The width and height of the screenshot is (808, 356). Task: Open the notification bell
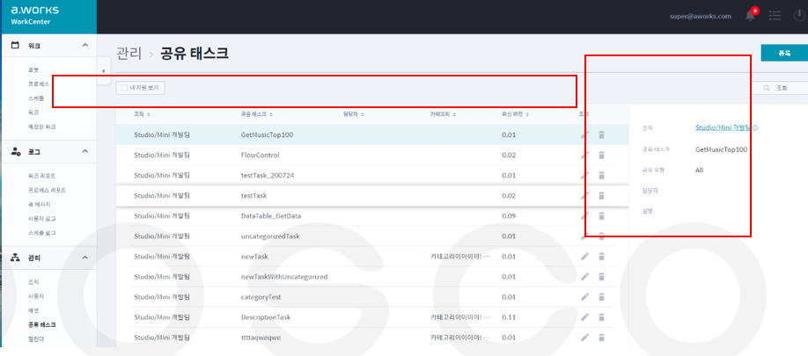coord(750,16)
